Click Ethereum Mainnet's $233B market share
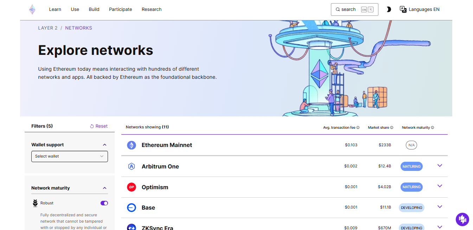The height and width of the screenshot is (230, 473). tap(385, 145)
